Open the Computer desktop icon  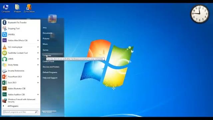(6, 8)
